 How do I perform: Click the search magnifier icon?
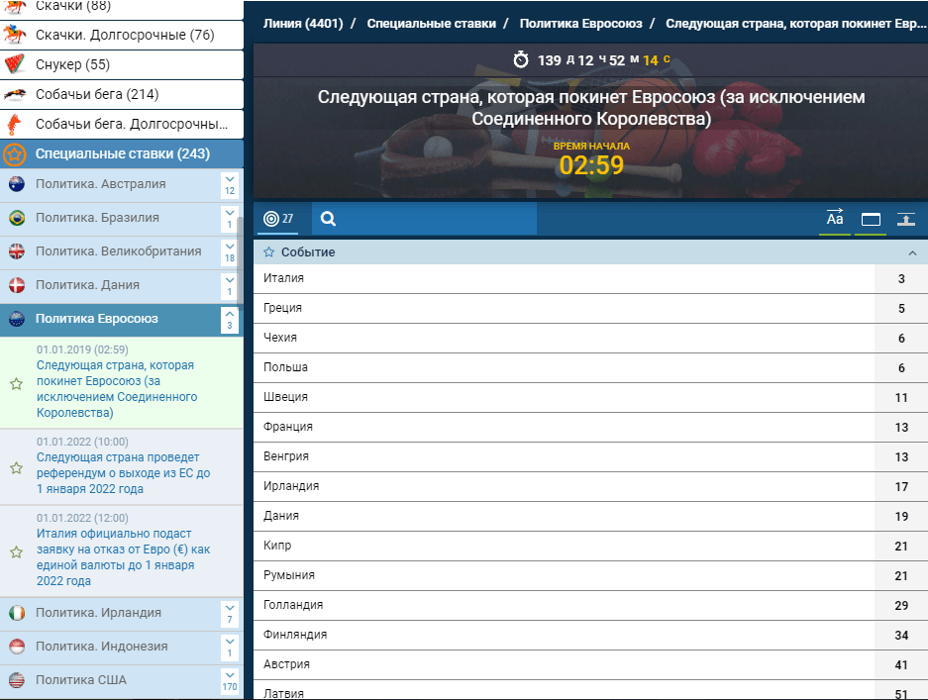(x=328, y=219)
